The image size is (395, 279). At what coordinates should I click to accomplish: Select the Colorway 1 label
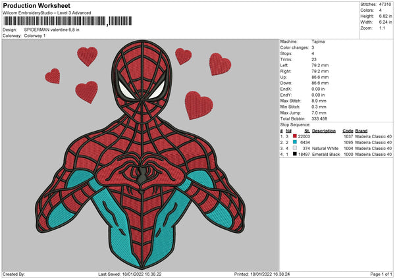click(37, 36)
